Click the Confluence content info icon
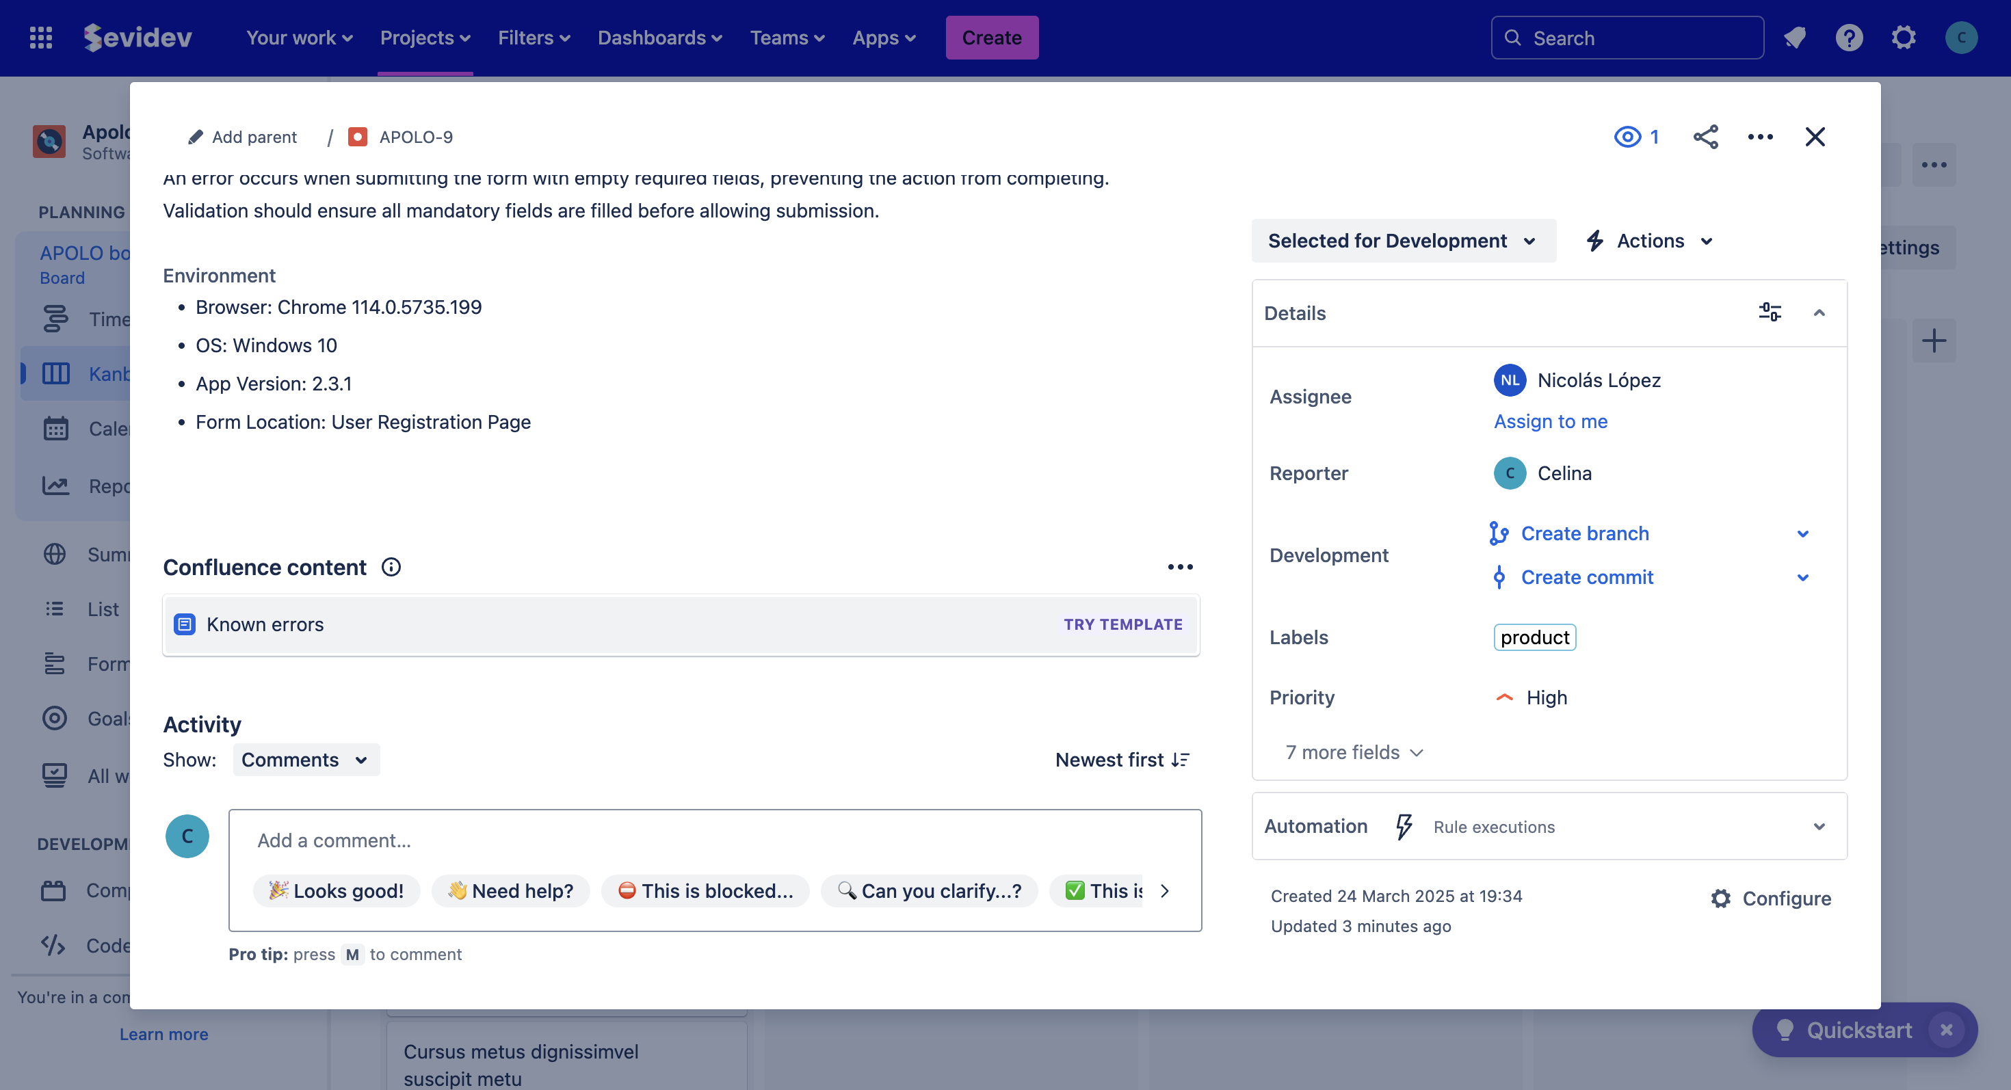The height and width of the screenshot is (1090, 2011). pos(391,568)
